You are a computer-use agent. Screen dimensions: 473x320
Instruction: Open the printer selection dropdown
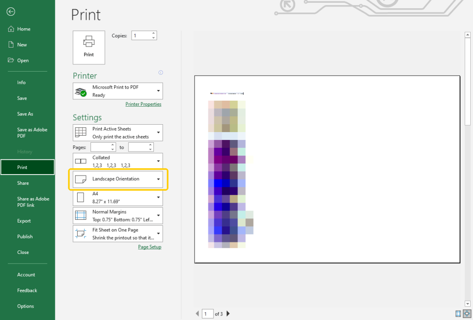158,91
